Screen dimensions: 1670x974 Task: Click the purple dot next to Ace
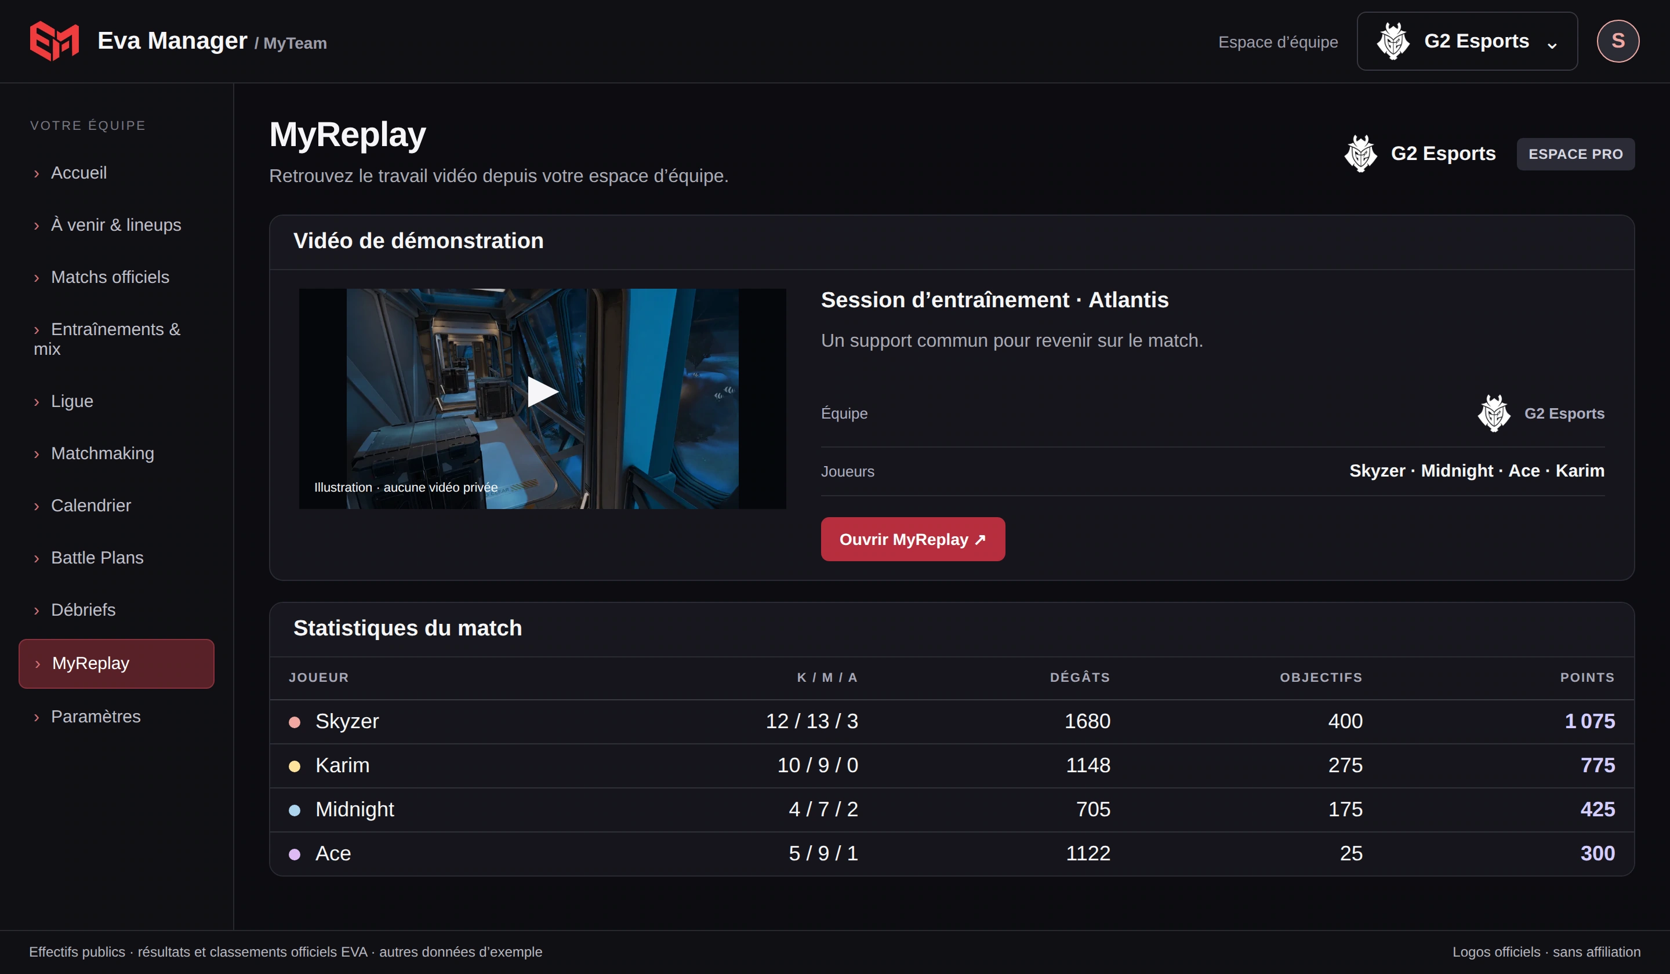point(295,855)
